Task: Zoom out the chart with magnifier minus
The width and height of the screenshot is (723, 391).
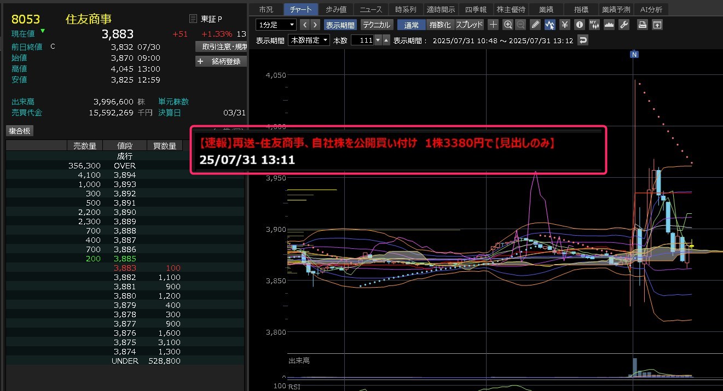Action: (x=520, y=25)
